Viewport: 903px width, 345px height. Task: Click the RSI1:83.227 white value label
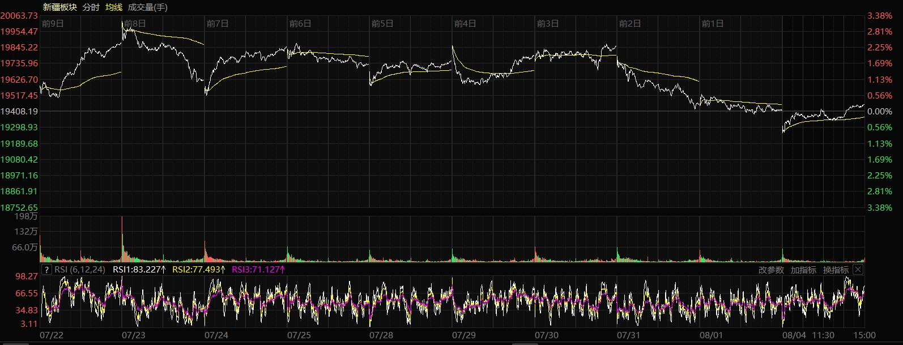tap(139, 270)
